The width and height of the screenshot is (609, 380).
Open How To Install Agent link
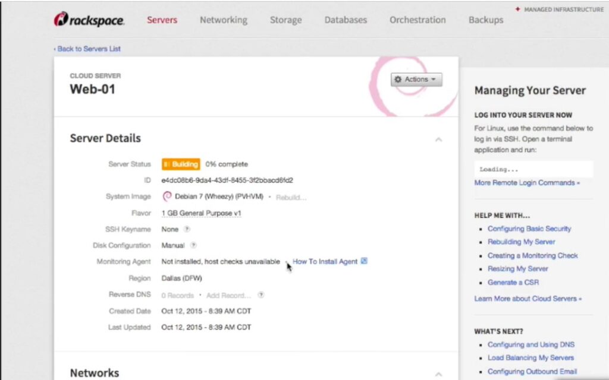tap(325, 262)
